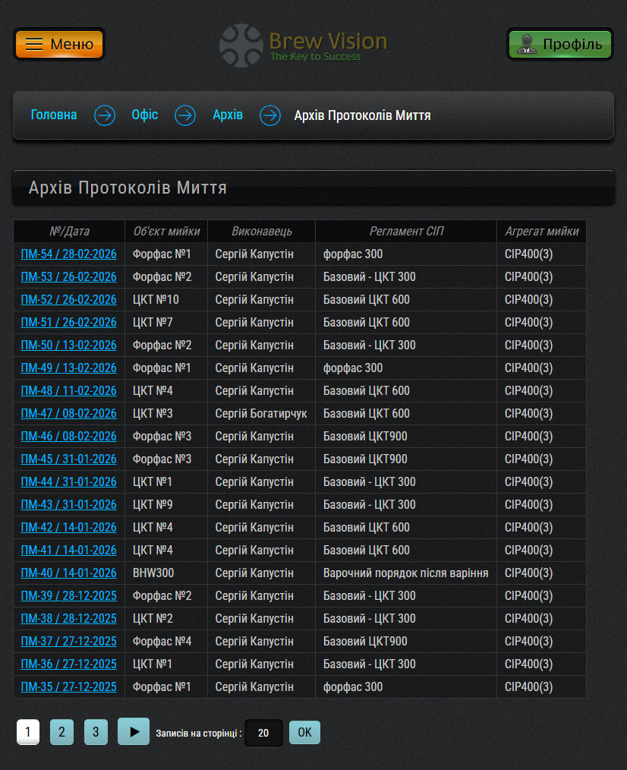Navigate to Головна breadcrumb
Image resolution: width=627 pixels, height=770 pixels.
(x=54, y=115)
